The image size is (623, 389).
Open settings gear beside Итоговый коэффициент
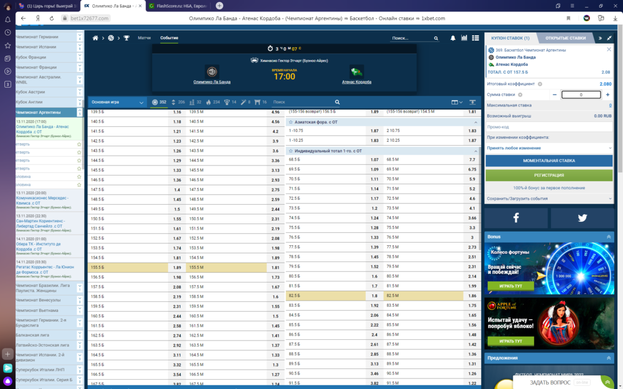click(x=540, y=84)
